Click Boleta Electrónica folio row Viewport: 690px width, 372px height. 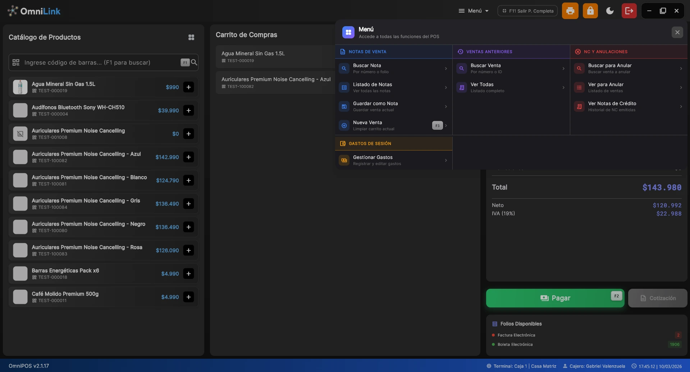(586, 344)
